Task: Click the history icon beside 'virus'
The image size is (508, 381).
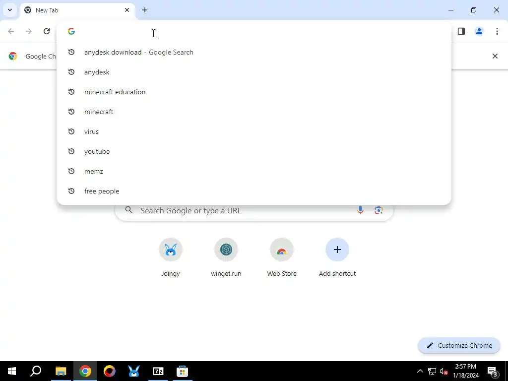Action: (x=71, y=131)
